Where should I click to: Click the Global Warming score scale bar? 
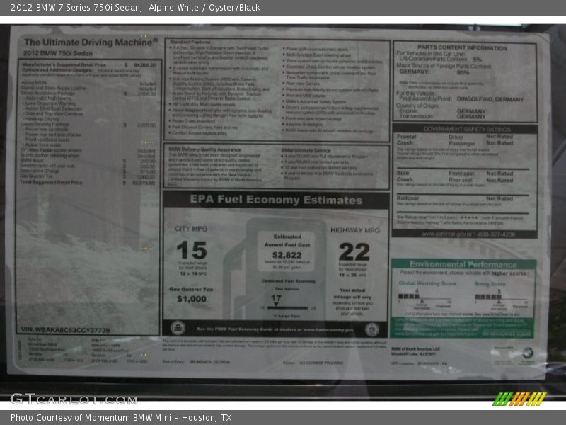point(424,297)
